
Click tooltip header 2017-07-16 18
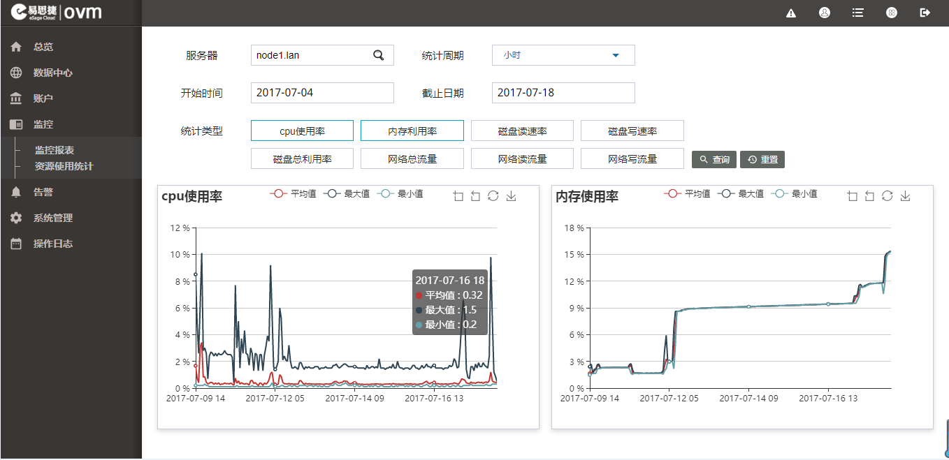[x=450, y=281]
